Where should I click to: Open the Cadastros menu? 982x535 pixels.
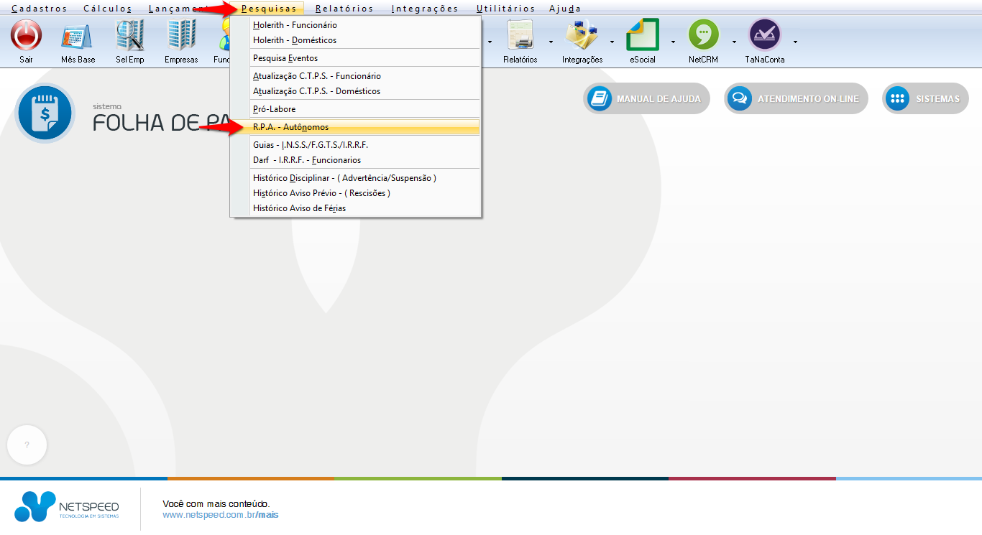tap(39, 9)
